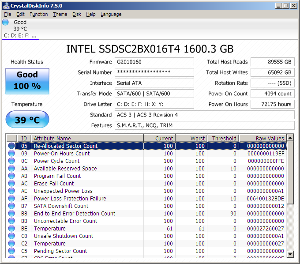300x264 pixels.
Task: Click the Good 100 % health status button
Action: pyautogui.click(x=27, y=81)
